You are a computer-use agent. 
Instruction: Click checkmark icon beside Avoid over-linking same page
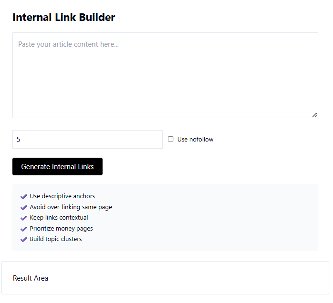point(23,207)
